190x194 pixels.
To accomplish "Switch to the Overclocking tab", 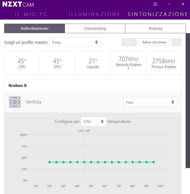I will [x=95, y=29].
